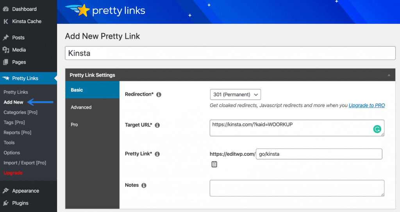Open Options submenu item
Viewport: 400px width, 212px height.
[12, 153]
